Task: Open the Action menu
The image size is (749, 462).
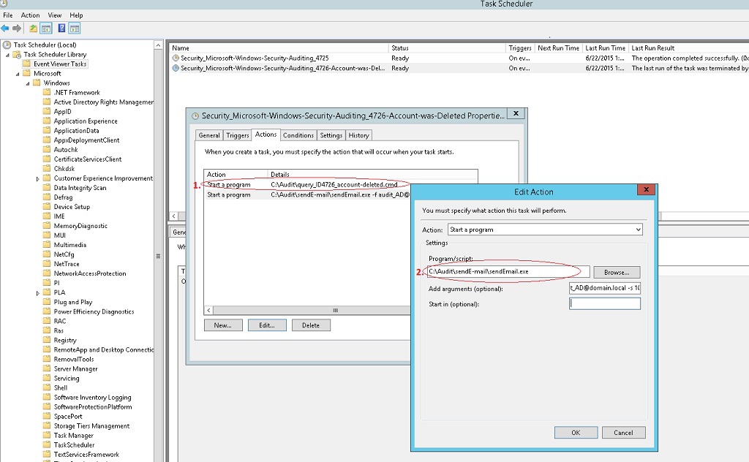Action: click(x=30, y=15)
